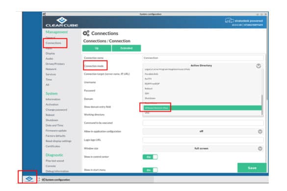This screenshot has height=191, width=287.
Task: Open Date and Time under System
Action: tap(54, 125)
